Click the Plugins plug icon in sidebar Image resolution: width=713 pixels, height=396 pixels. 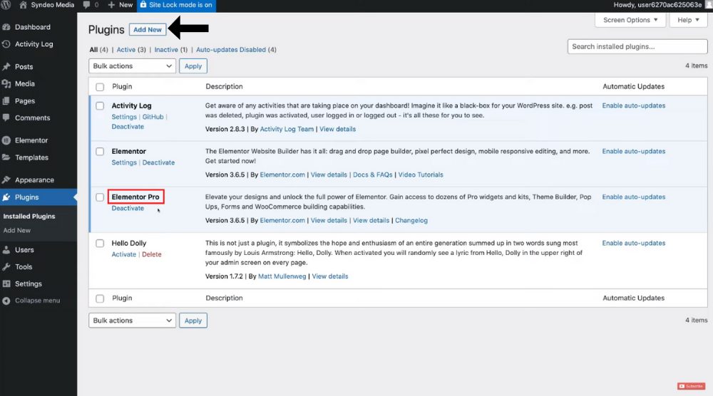pyautogui.click(x=6, y=197)
